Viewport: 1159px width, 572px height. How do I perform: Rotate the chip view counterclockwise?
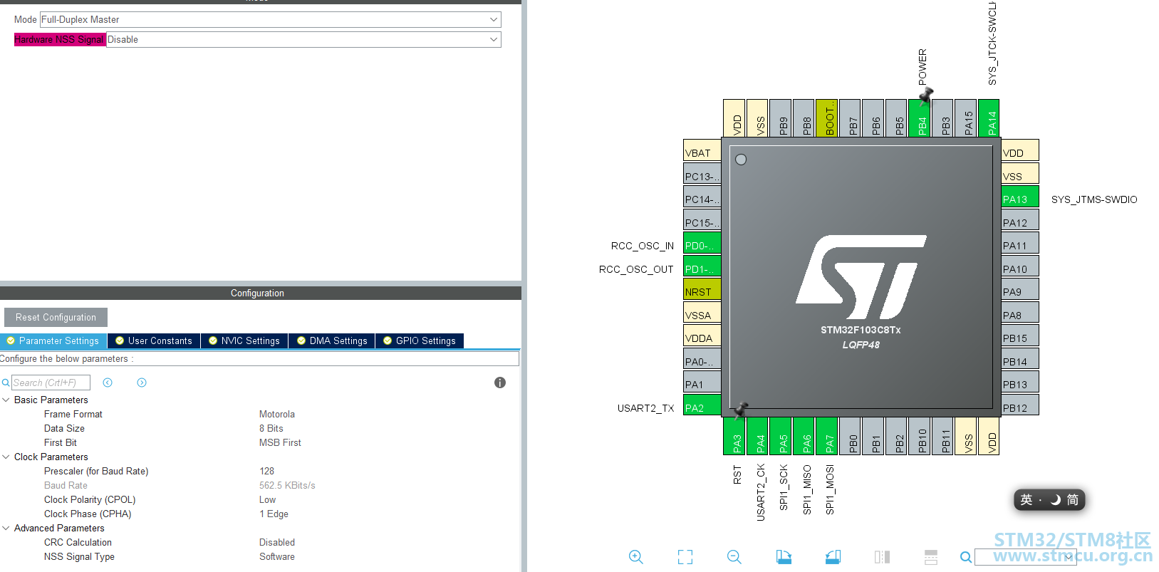coord(833,557)
